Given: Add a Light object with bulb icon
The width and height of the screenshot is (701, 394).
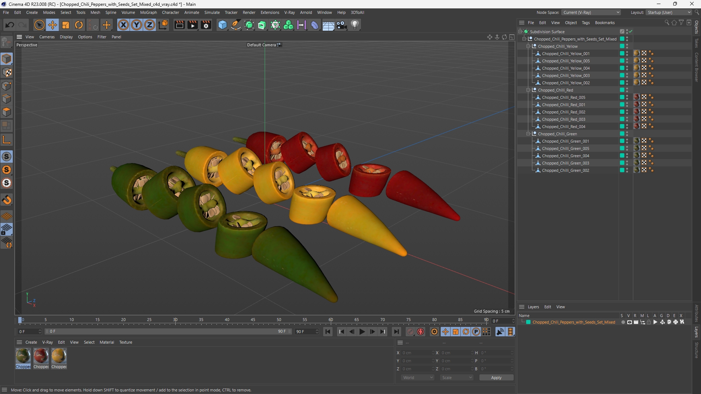Looking at the screenshot, I should 355,25.
